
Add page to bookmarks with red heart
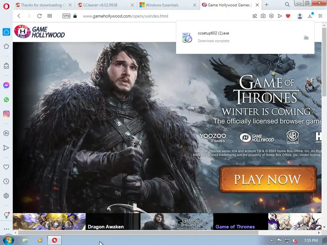coord(288,16)
